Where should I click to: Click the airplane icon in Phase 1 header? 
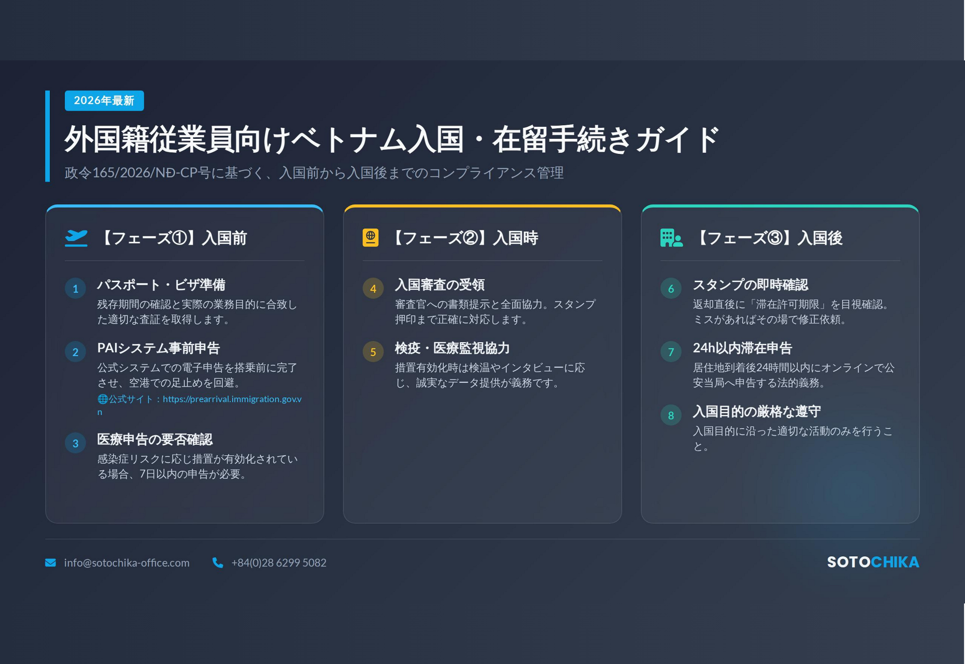point(76,237)
